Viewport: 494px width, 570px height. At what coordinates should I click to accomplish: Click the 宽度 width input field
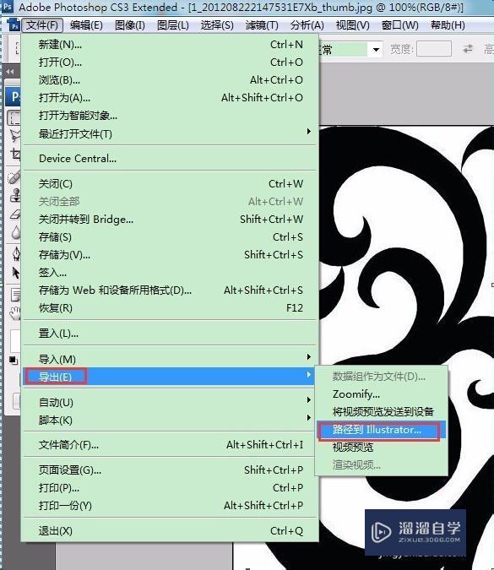coord(434,48)
